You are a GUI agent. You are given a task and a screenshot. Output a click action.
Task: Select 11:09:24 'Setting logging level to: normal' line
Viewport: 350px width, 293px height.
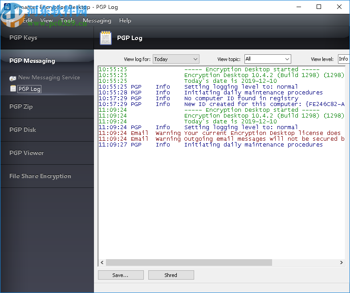222,127
